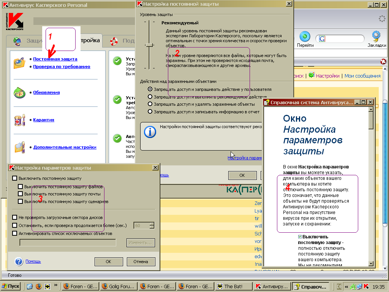The height and width of the screenshot is (292, 389).
Task: Click the green gear icon beside Настройки
Action: coord(312,75)
